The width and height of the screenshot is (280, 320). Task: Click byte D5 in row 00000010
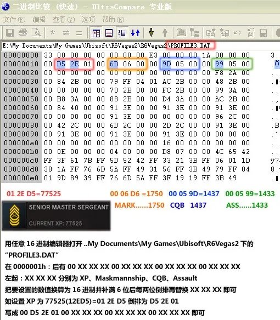pos(61,64)
